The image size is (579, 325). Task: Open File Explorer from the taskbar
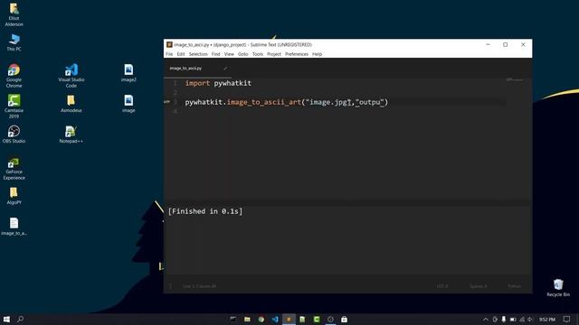(247, 319)
